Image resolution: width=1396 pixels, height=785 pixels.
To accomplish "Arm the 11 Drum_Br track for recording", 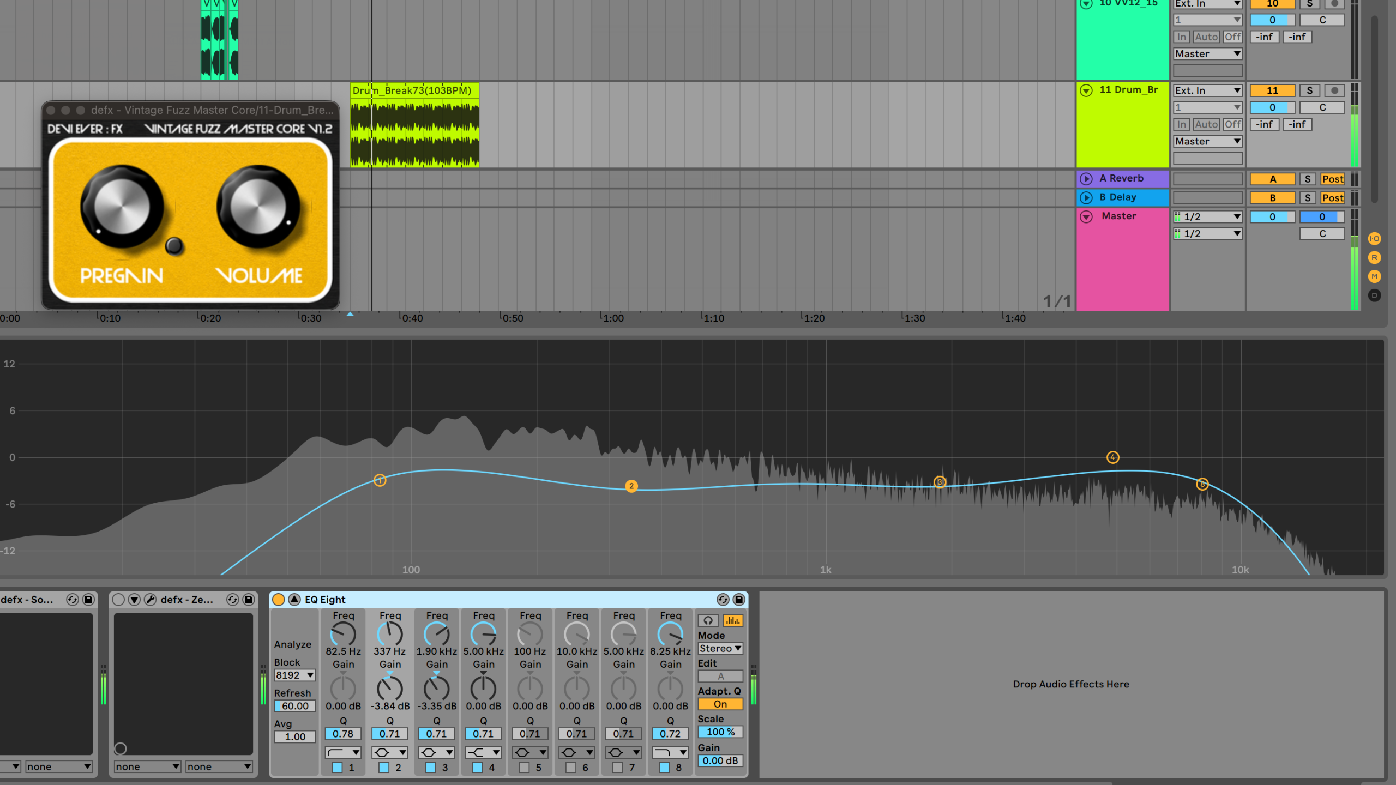I will point(1334,90).
